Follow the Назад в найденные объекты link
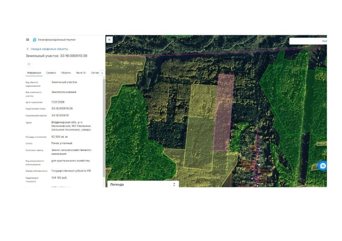342x241 pixels. pos(50,49)
